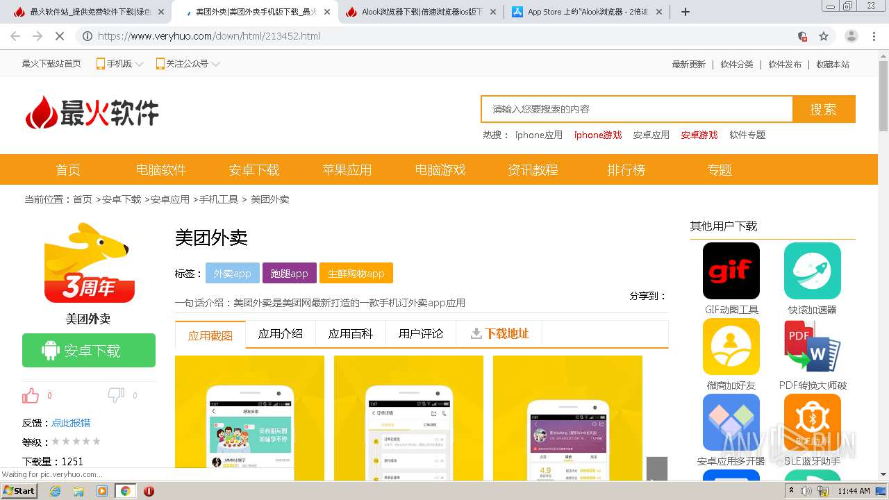Select the 应用百科 tab

(351, 334)
